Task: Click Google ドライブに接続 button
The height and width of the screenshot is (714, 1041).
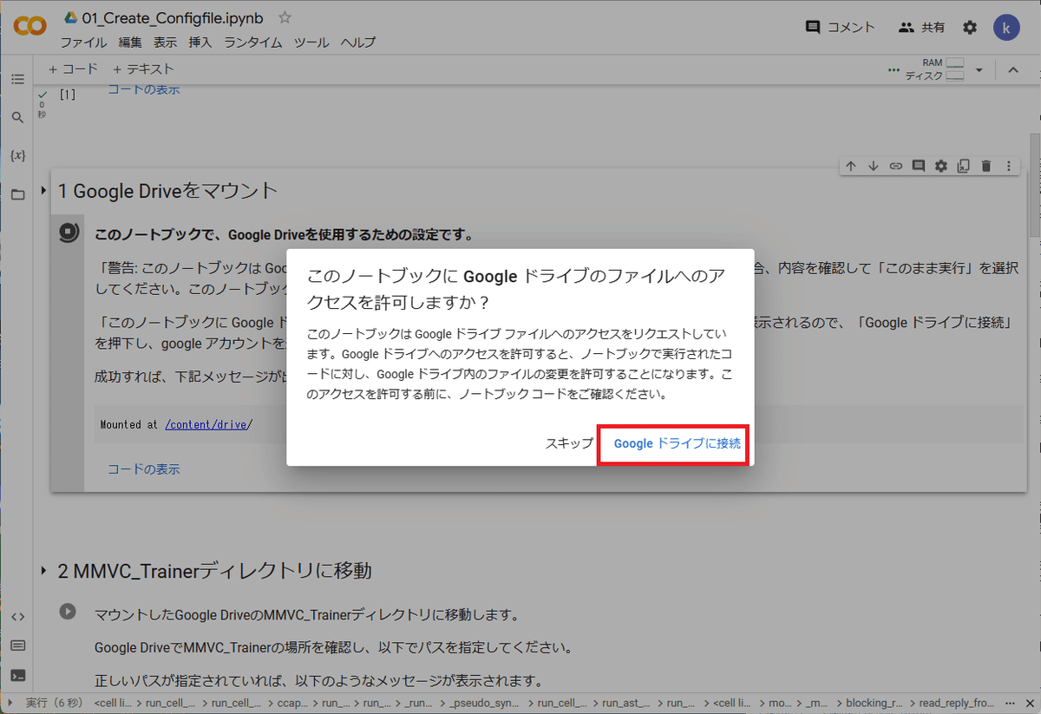Action: tap(678, 443)
